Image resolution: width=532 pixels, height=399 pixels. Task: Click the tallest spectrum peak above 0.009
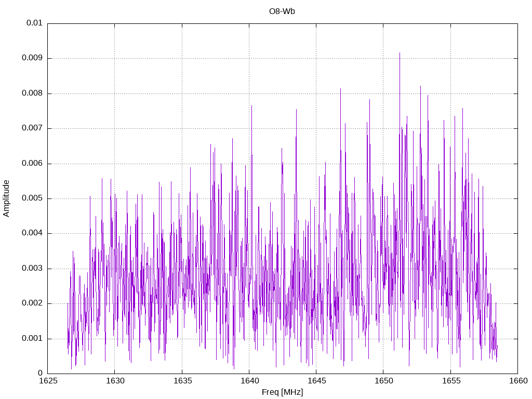coord(400,54)
